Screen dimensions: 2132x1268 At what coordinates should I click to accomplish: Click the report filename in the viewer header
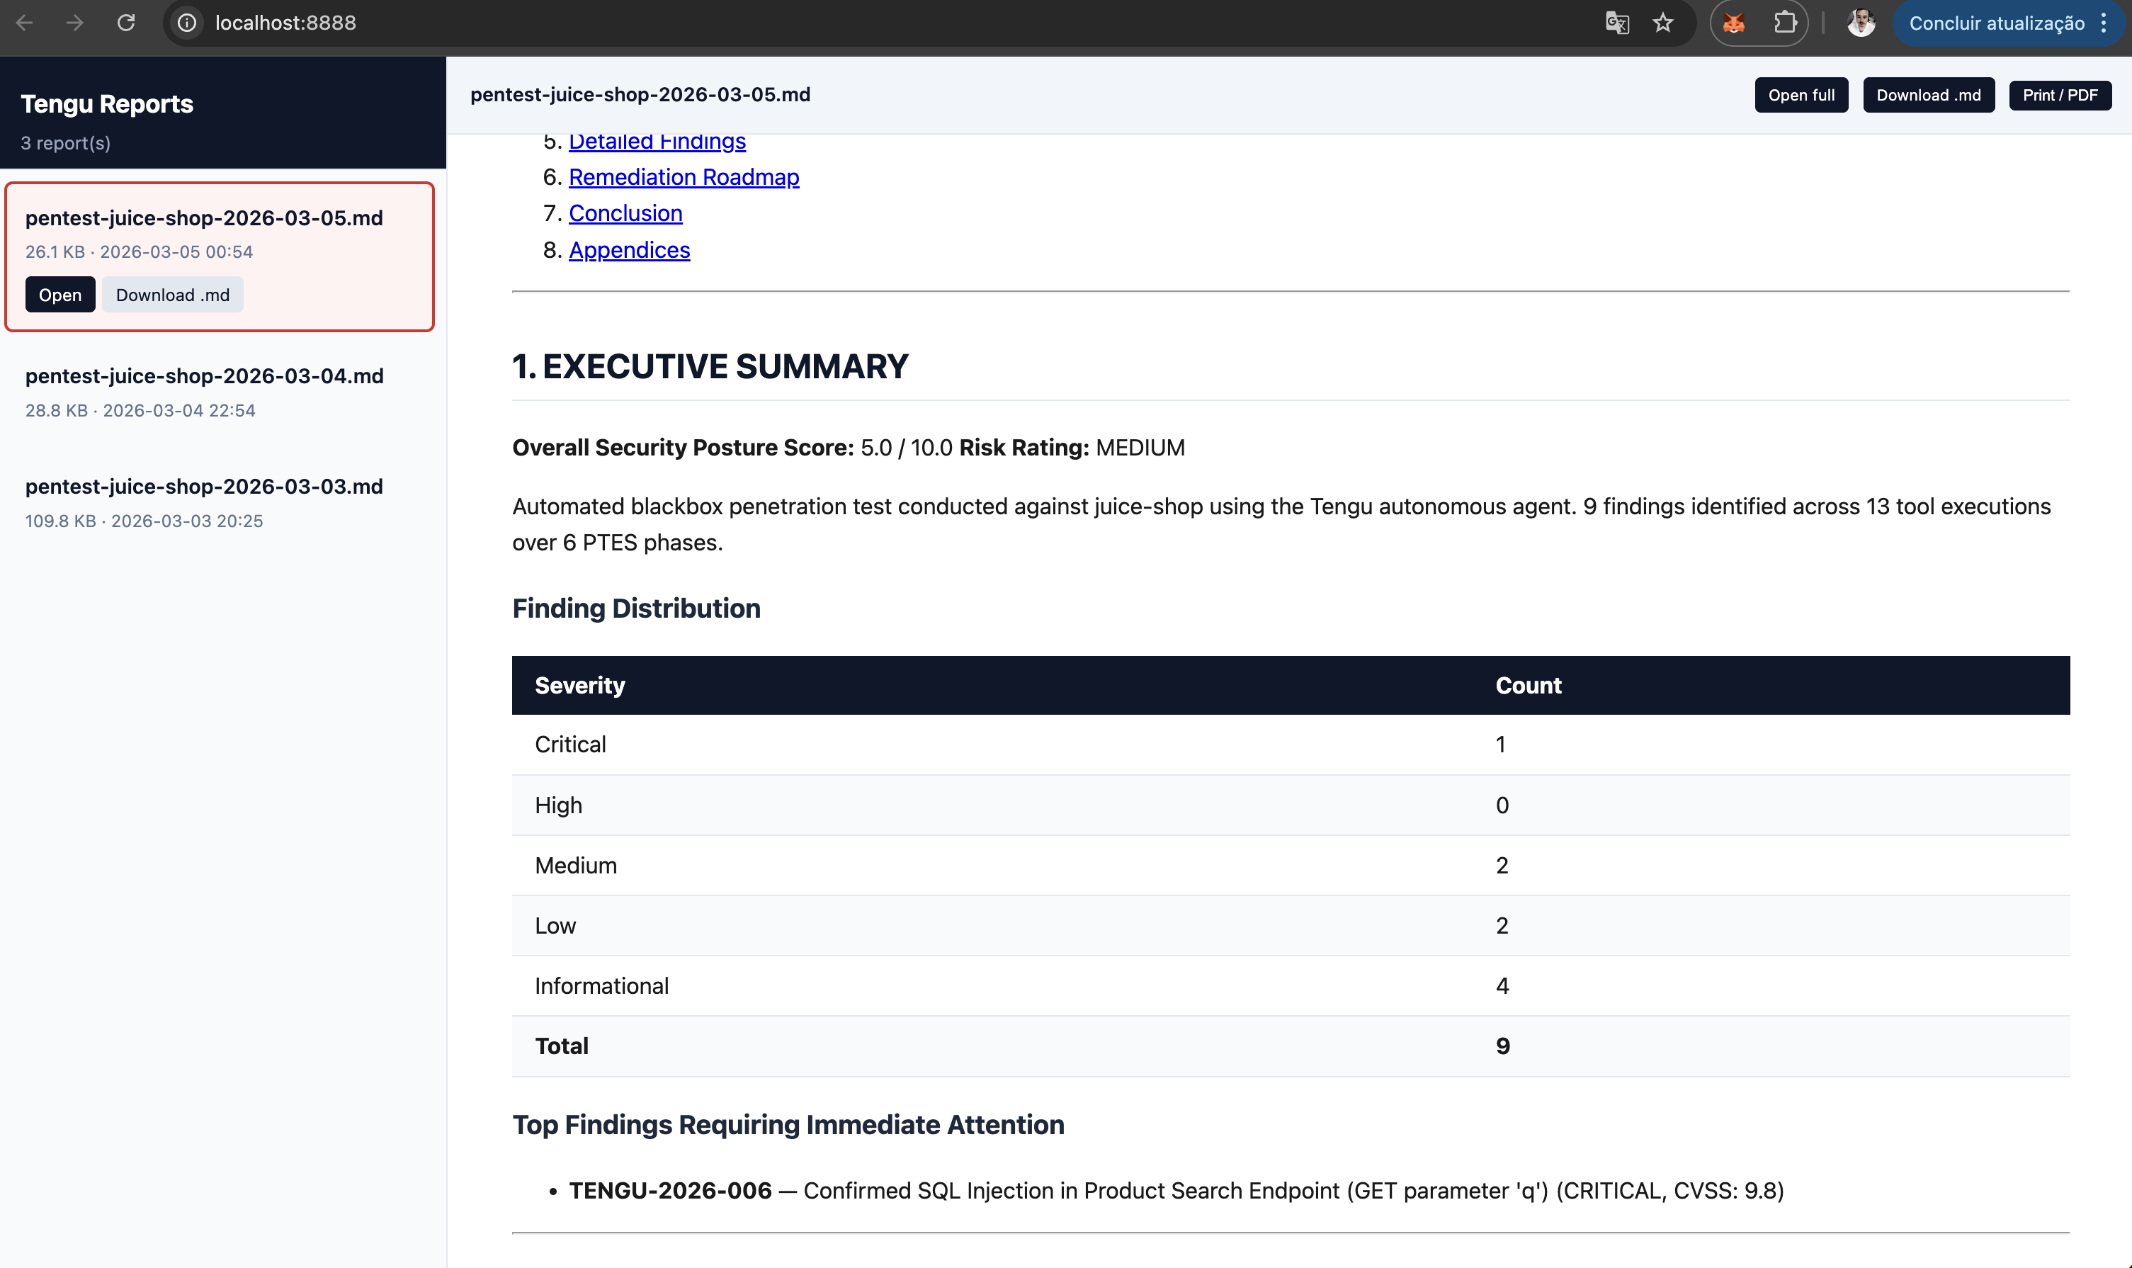pyautogui.click(x=640, y=95)
